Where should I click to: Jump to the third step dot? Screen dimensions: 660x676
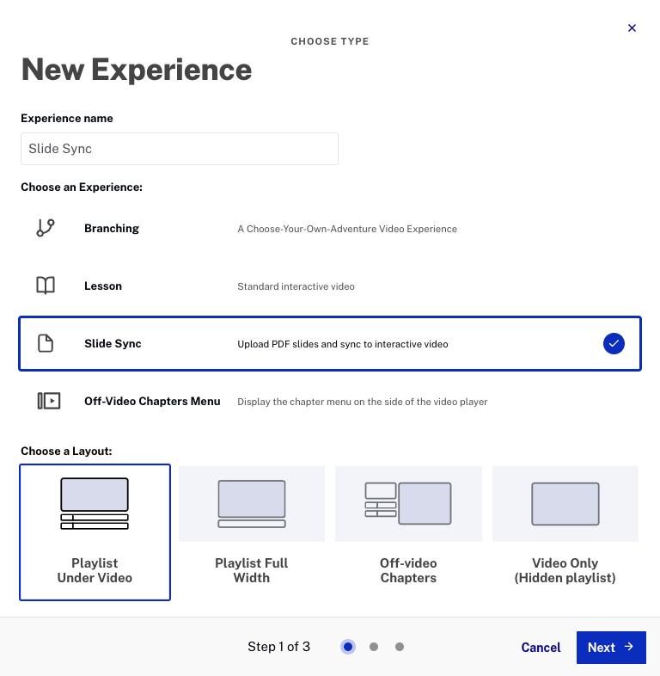[x=400, y=647]
